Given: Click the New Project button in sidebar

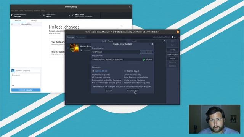Looking at the screenshot, I should coord(172,54).
